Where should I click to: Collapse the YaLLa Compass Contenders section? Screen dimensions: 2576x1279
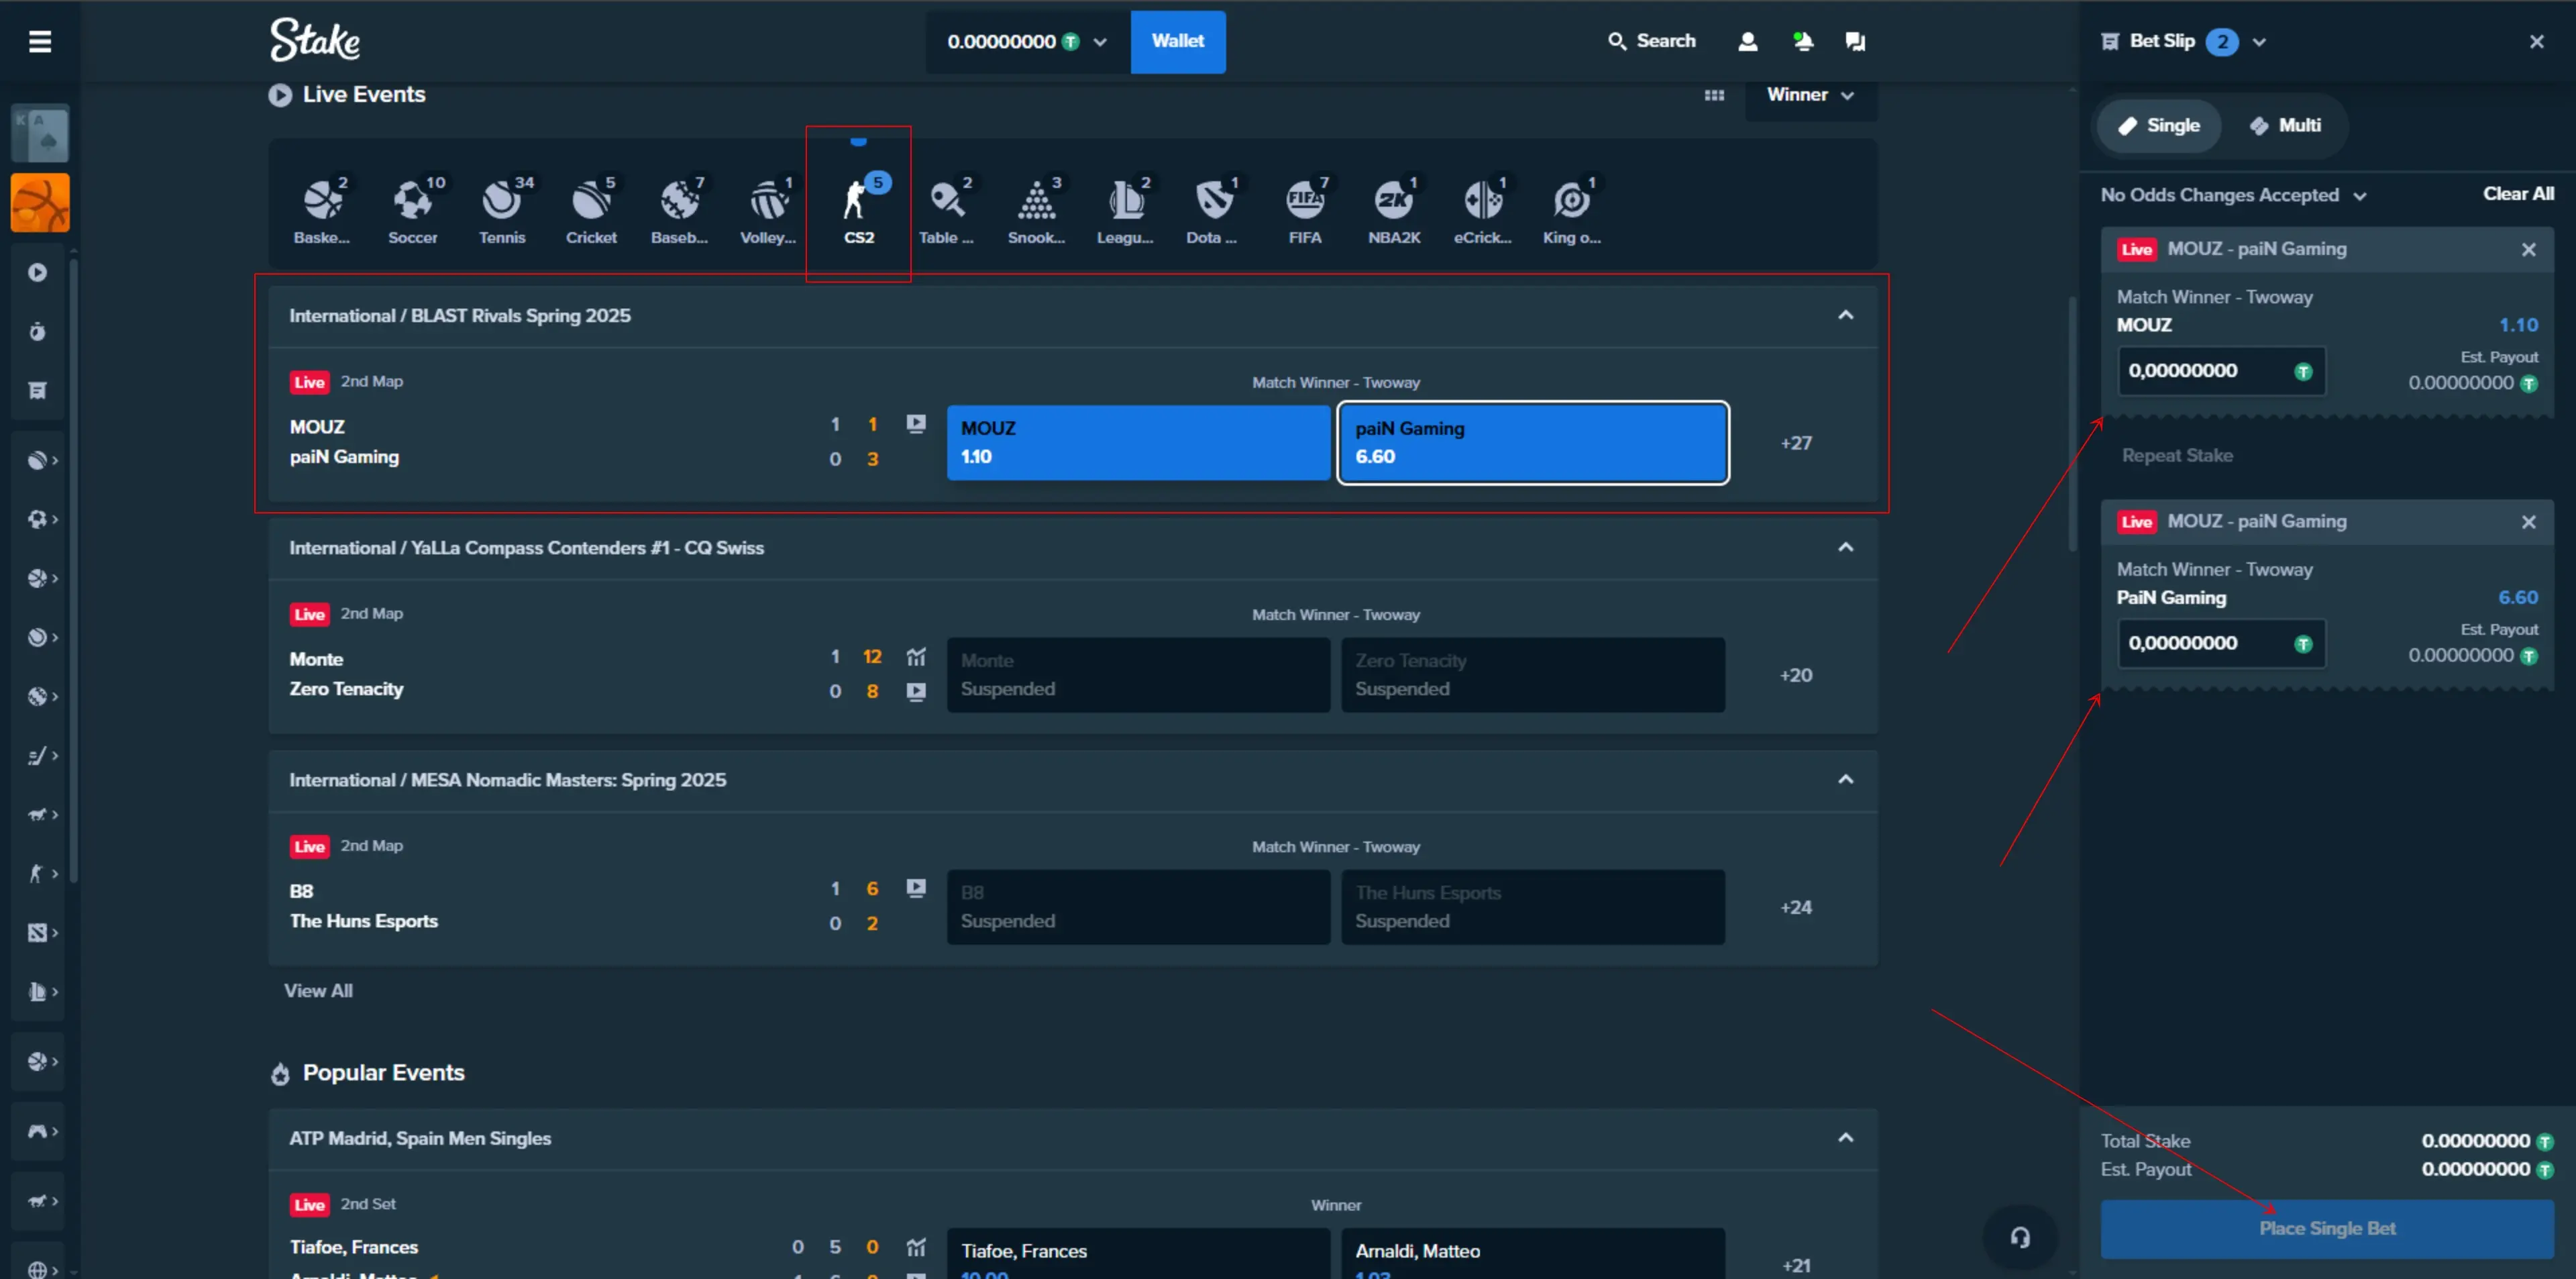(1845, 547)
